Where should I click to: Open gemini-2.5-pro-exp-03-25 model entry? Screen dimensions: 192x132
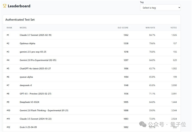pos(33,52)
